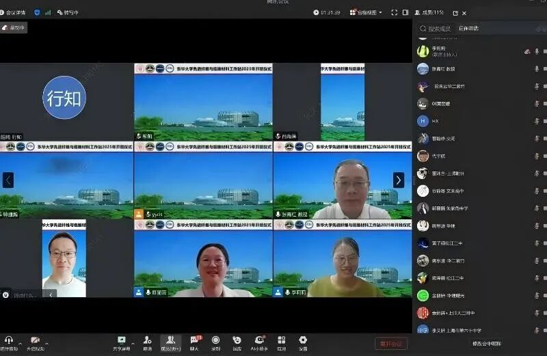The image size is (547, 356).
Task: Click the red 顺 avatar member row
Action: 481,313
